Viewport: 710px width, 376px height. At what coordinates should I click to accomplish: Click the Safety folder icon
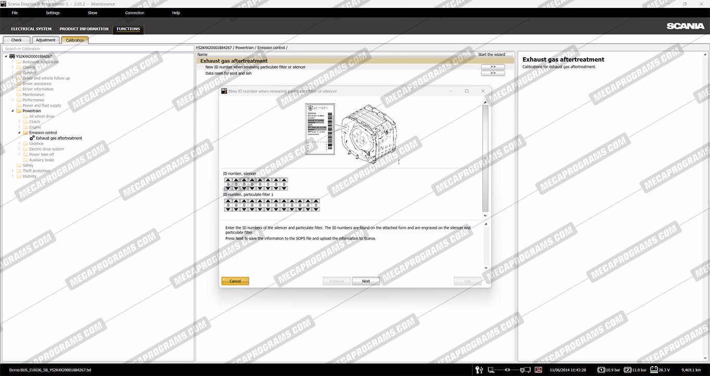click(19, 165)
